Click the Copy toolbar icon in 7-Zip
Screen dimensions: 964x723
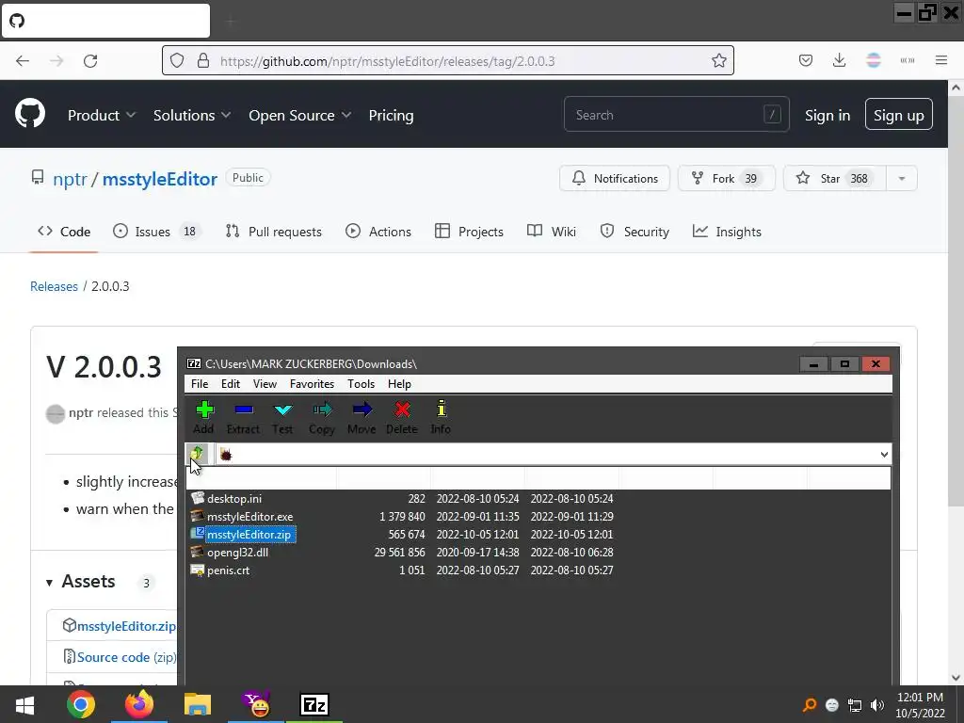[322, 417]
